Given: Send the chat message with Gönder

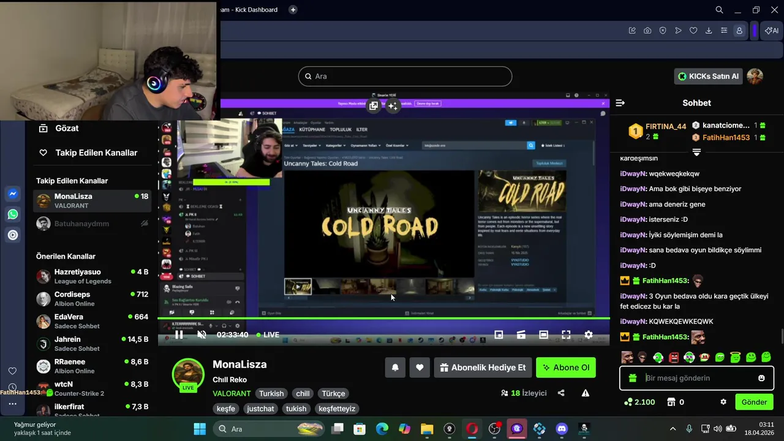Looking at the screenshot, I should coord(754,402).
